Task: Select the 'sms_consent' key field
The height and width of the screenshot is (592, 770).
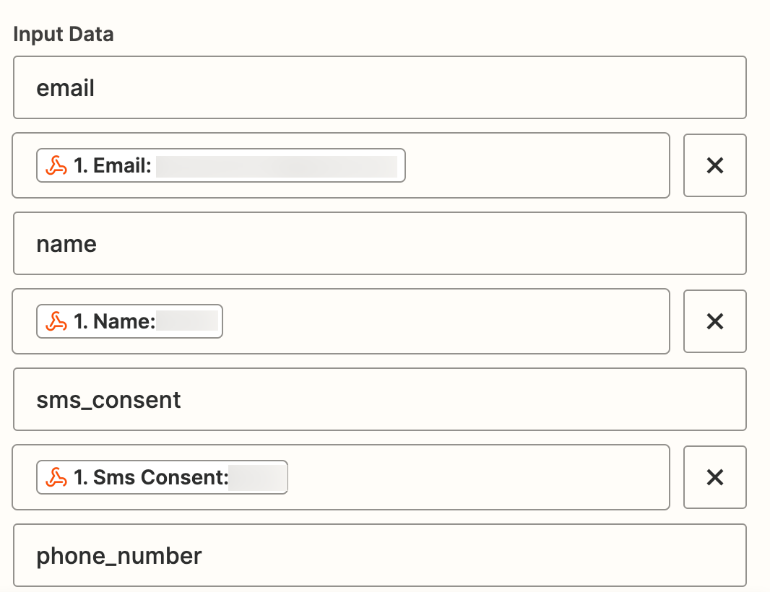Action: pyautogui.click(x=379, y=400)
